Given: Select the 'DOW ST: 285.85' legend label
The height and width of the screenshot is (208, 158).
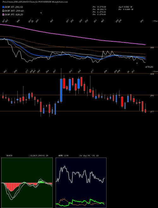Looking at the screenshot, I should pyautogui.click(x=14, y=7).
